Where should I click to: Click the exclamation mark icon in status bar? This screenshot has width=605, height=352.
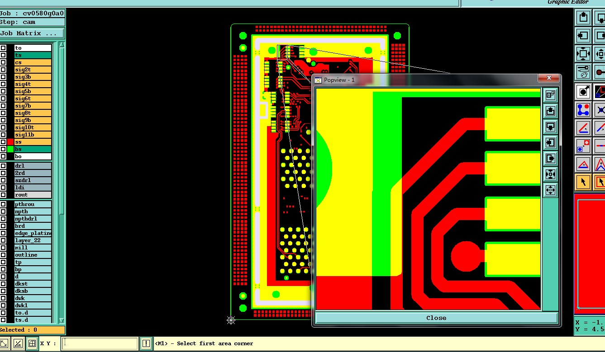(x=146, y=343)
